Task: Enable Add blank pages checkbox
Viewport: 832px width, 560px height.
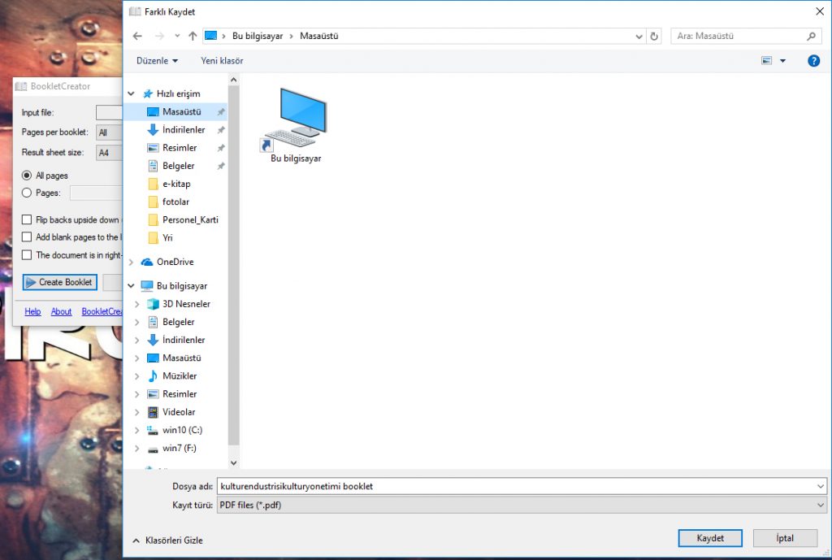Action: (x=27, y=237)
